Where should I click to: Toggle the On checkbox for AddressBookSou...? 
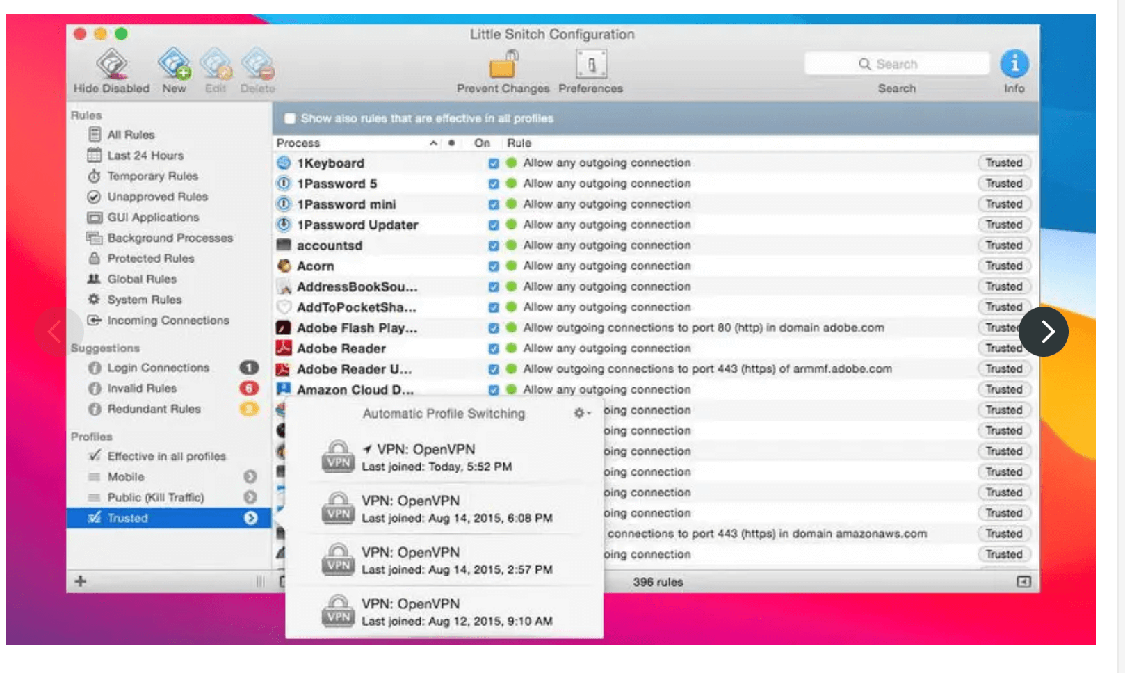click(x=494, y=287)
